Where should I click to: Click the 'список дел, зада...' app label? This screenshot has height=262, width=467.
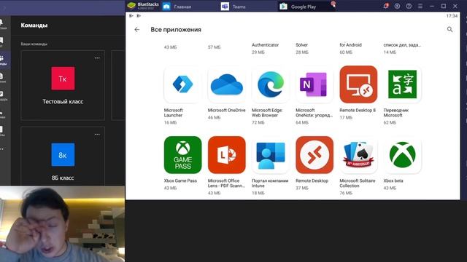click(402, 45)
